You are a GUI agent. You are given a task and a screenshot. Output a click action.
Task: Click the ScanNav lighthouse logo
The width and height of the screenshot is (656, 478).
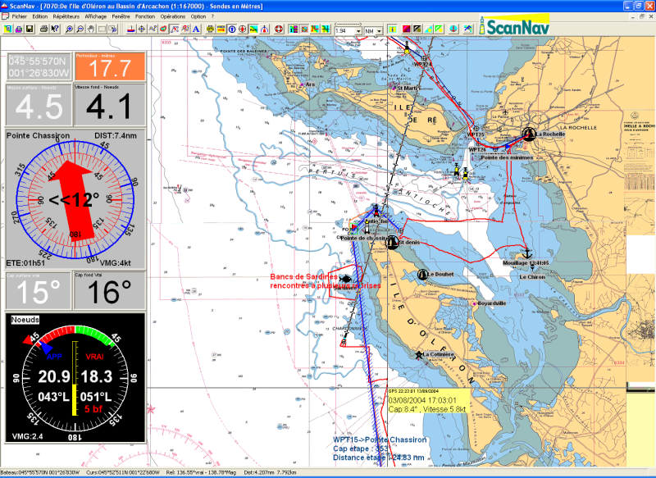(514, 25)
